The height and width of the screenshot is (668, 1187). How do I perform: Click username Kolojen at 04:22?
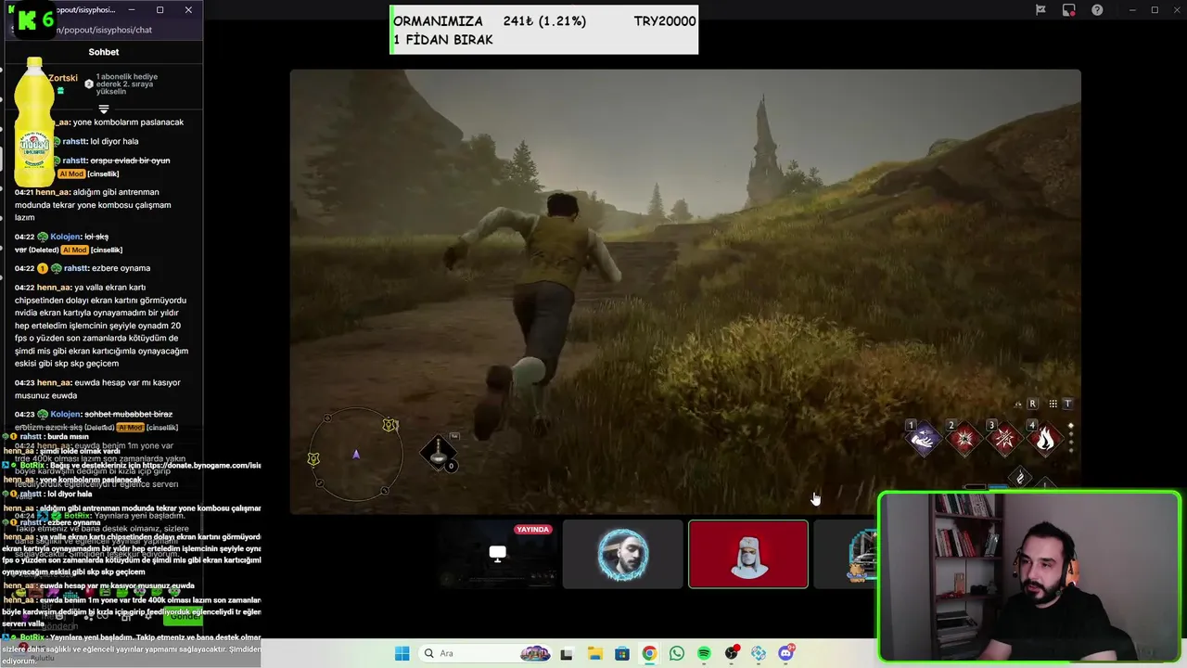click(x=66, y=237)
